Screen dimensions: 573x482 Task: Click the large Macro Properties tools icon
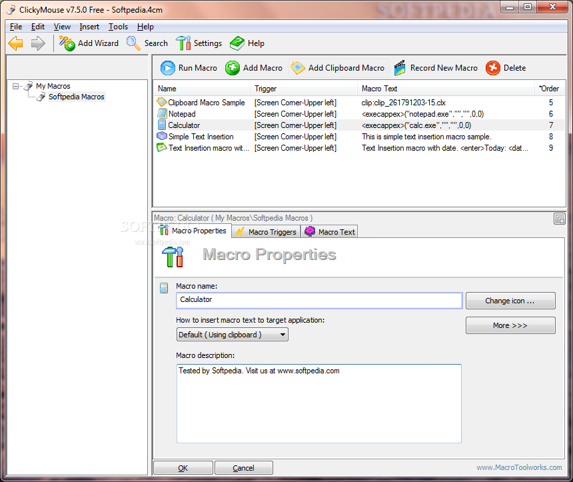click(x=173, y=257)
